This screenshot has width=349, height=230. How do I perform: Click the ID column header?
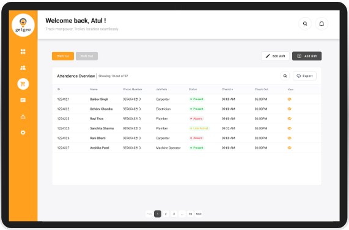pos(58,89)
